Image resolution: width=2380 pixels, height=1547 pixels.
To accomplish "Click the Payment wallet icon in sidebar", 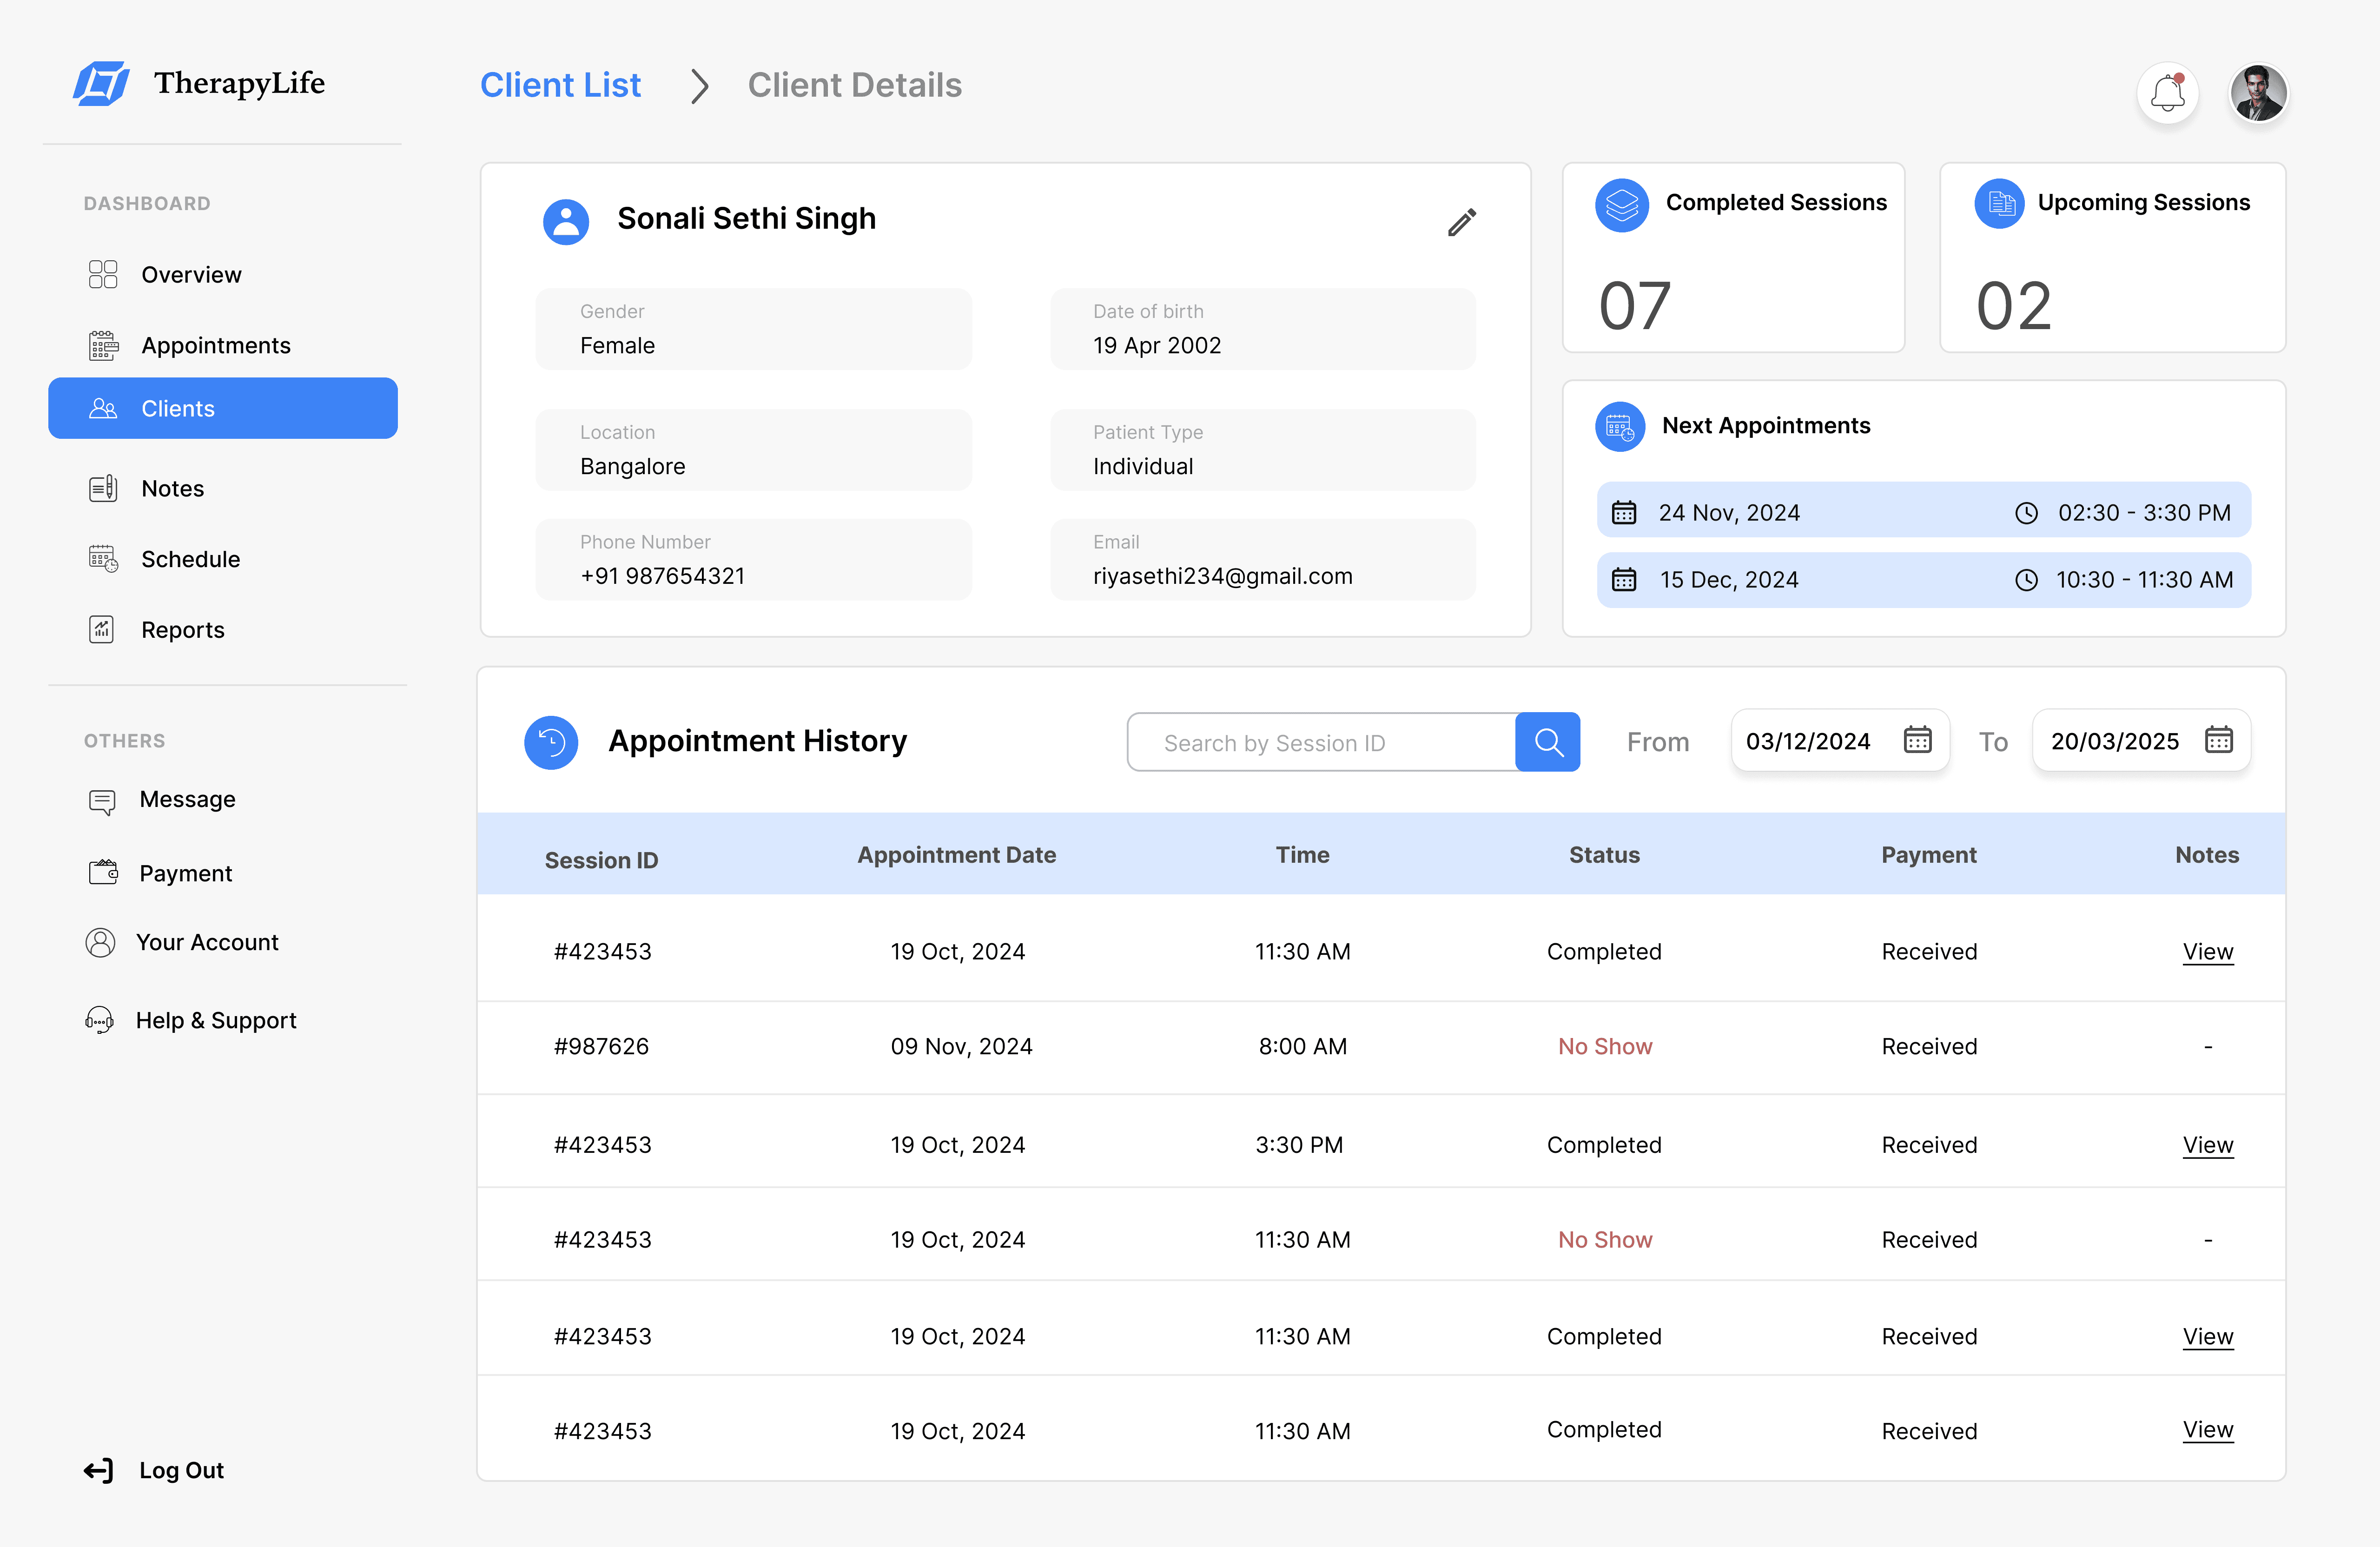I will (103, 872).
